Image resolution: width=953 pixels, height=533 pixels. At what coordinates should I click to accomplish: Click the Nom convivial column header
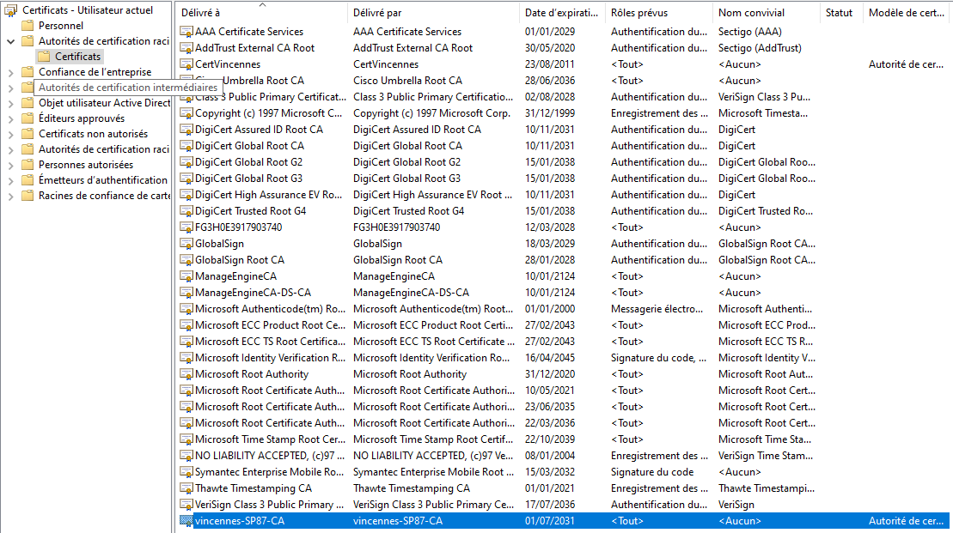[751, 13]
